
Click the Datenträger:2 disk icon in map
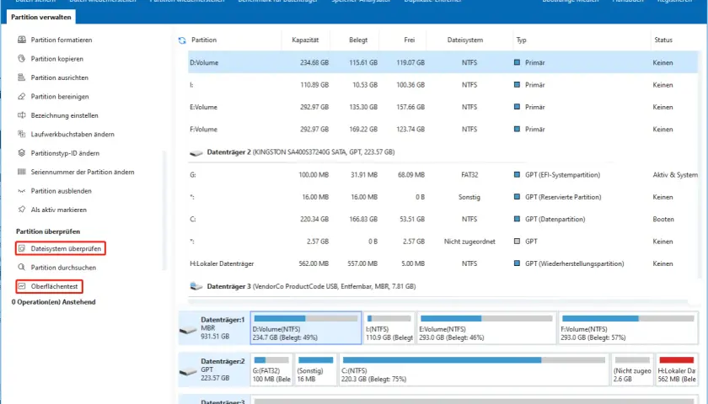(188, 371)
